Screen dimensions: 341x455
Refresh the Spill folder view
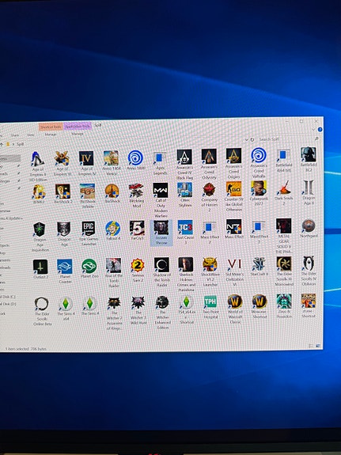(x=252, y=139)
